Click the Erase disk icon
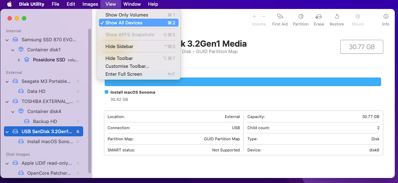The image size is (398, 183). (318, 17)
